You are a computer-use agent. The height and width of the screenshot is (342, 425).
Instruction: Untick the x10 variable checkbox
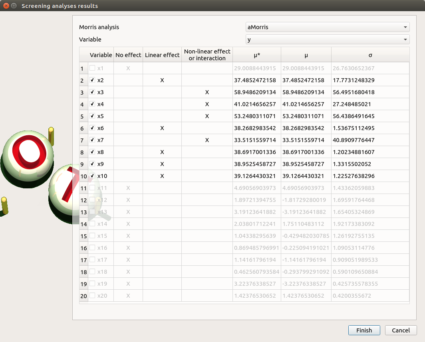pyautogui.click(x=93, y=176)
